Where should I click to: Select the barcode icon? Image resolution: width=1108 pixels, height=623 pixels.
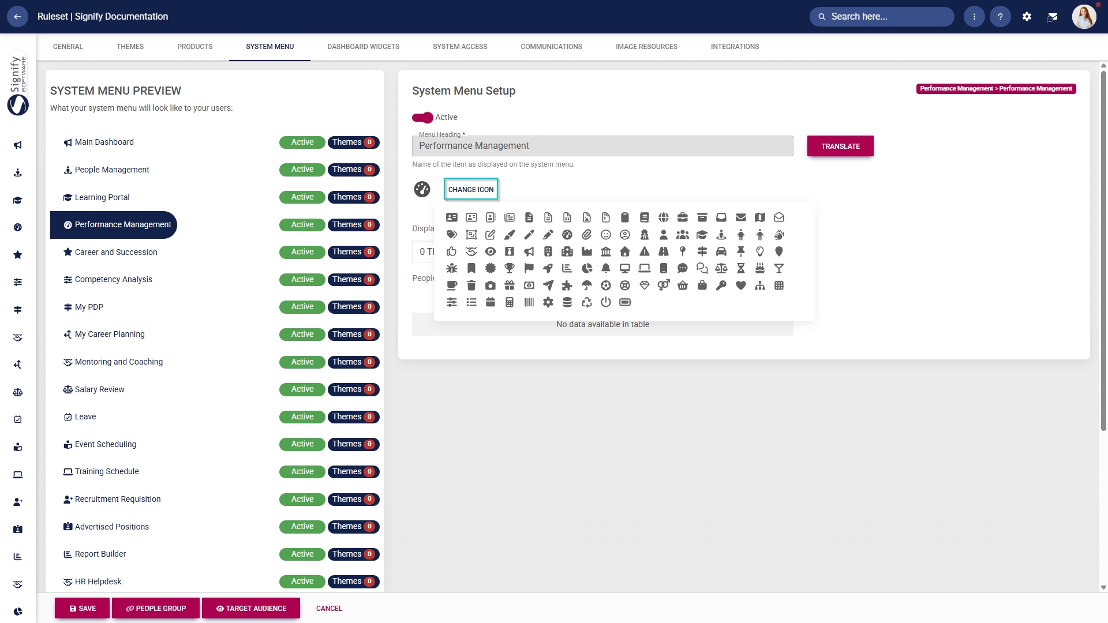[x=529, y=302]
